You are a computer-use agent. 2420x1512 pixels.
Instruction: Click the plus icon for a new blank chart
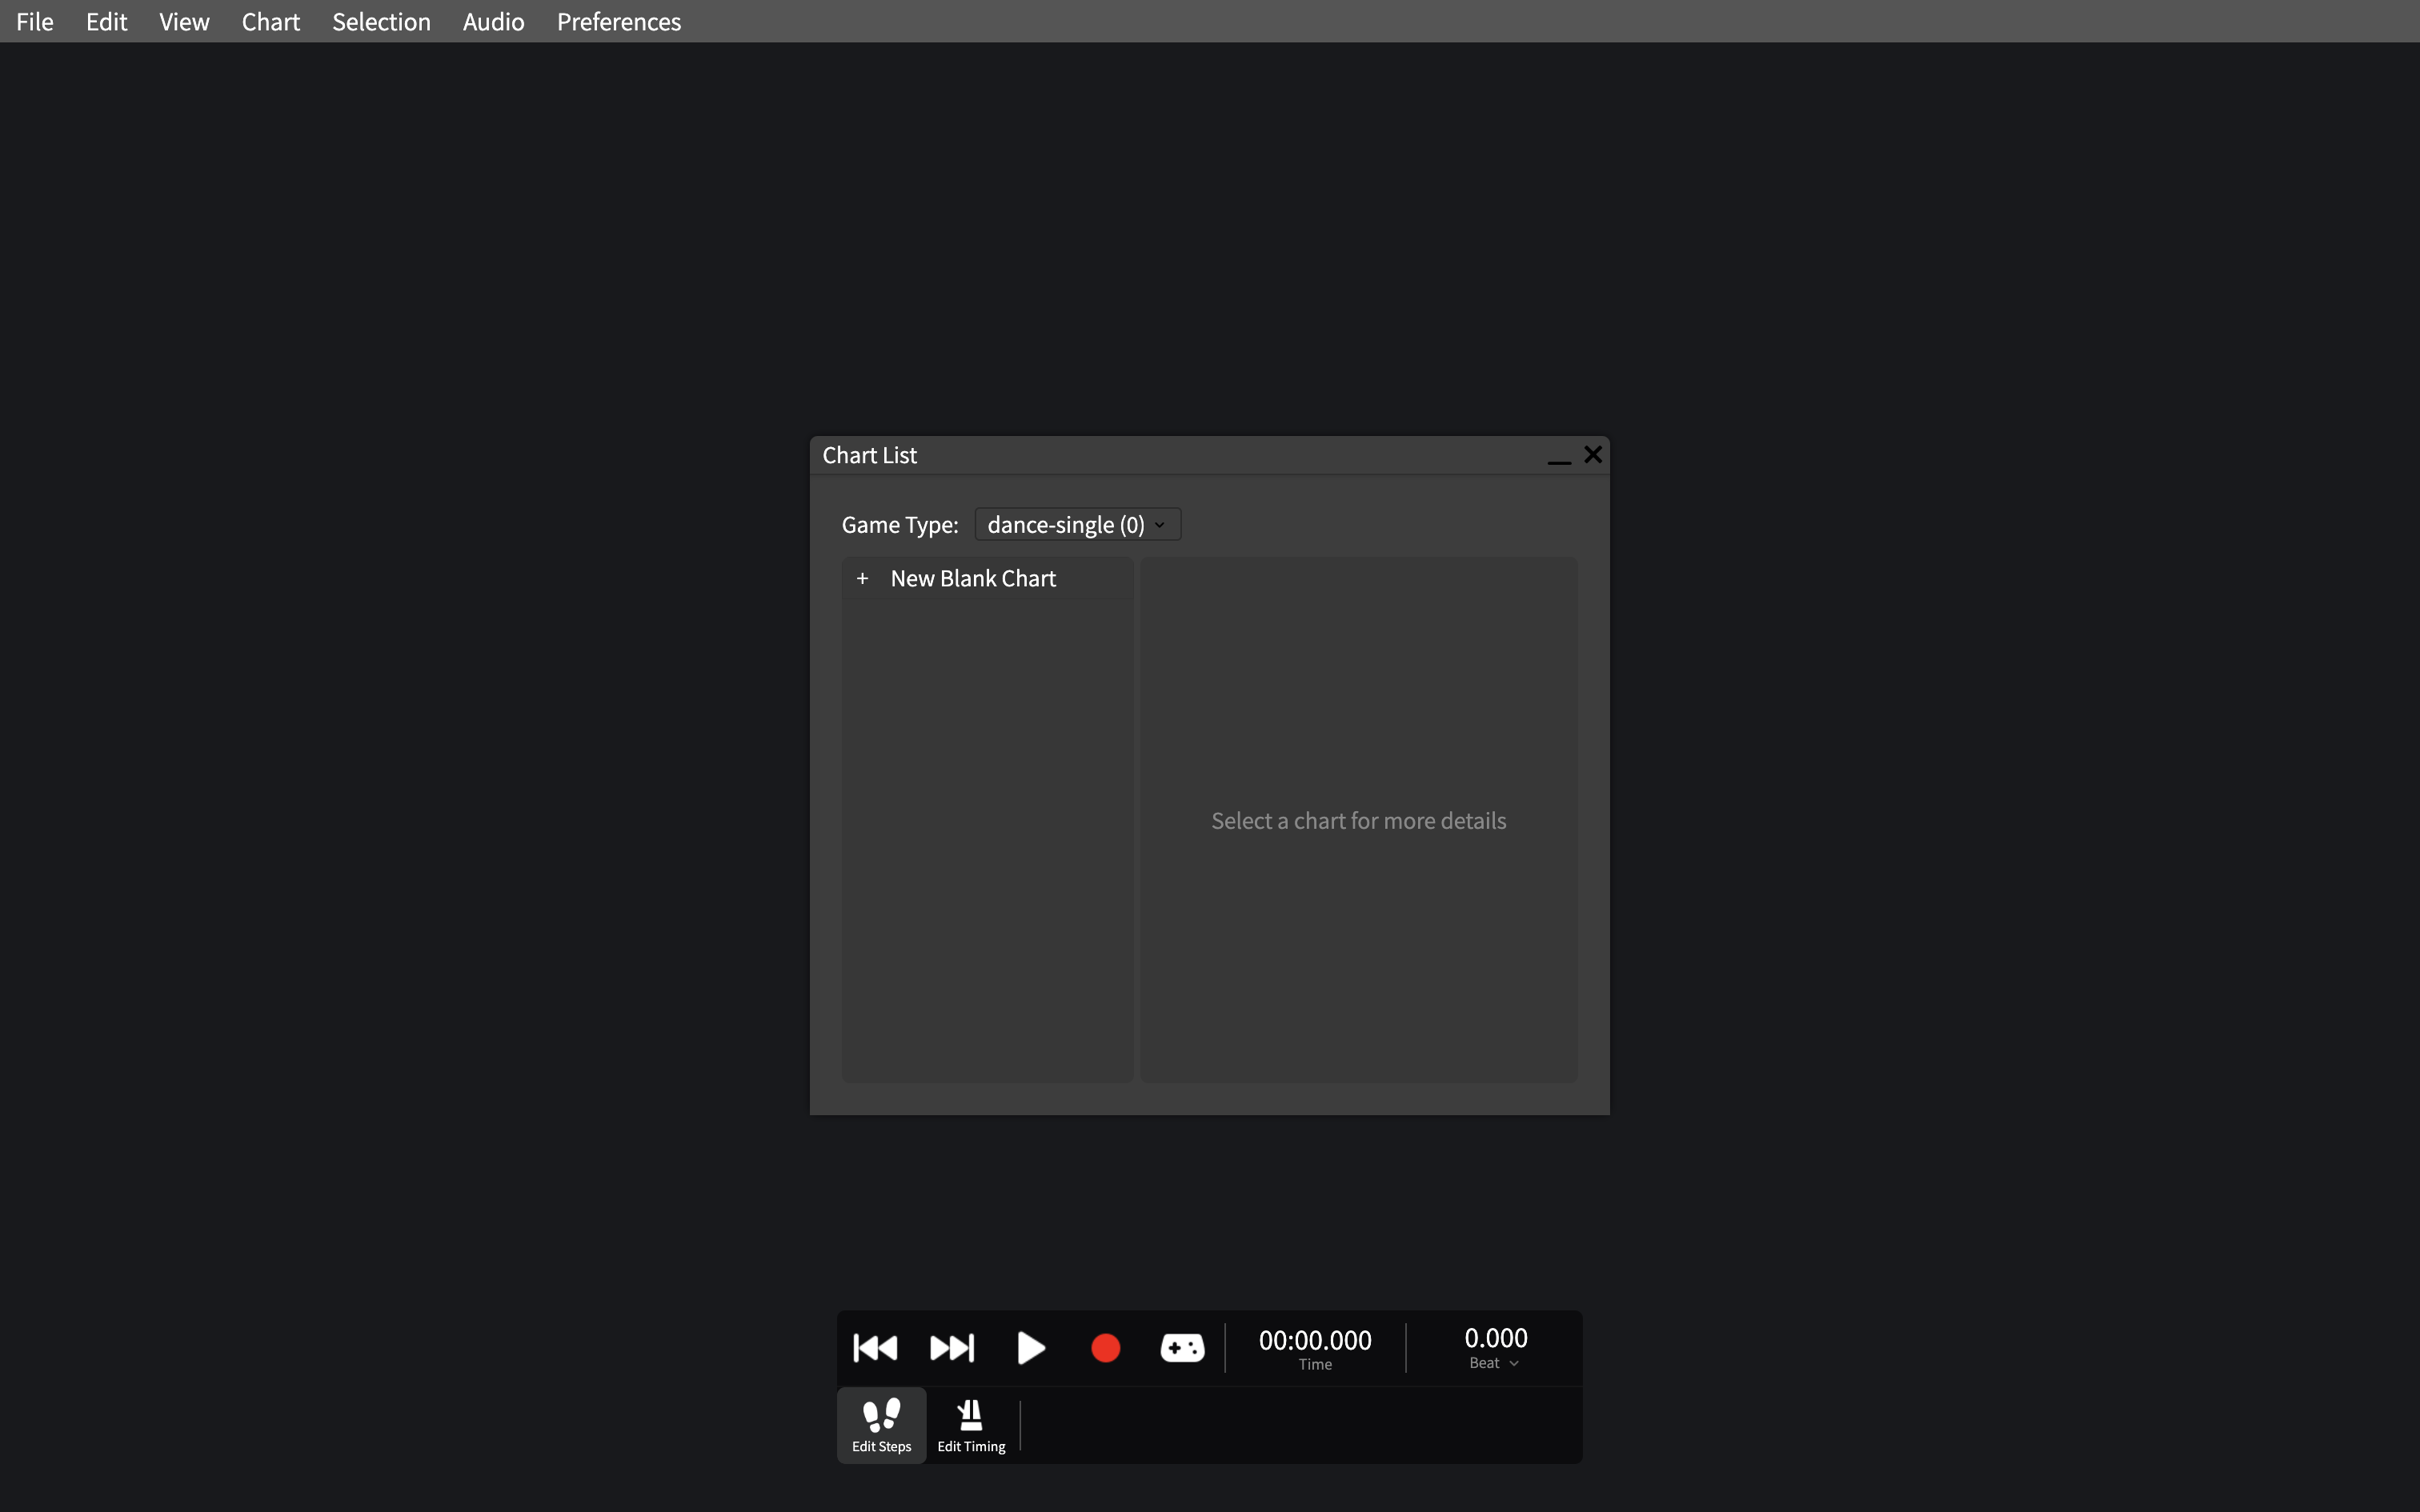pos(862,578)
